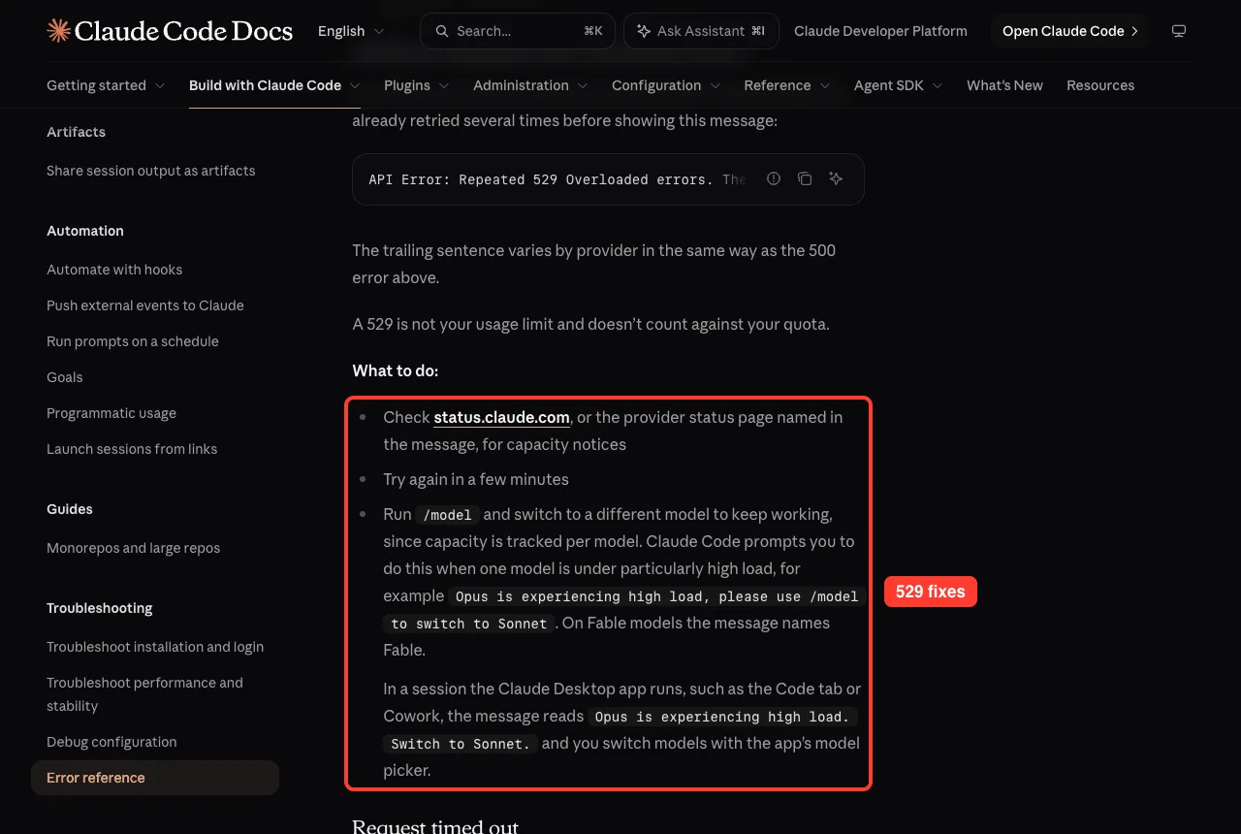Open the English language dropdown
This screenshot has width=1241, height=834.
[351, 31]
